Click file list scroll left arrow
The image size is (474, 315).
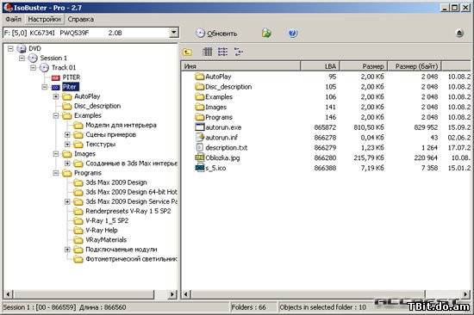[x=187, y=294]
